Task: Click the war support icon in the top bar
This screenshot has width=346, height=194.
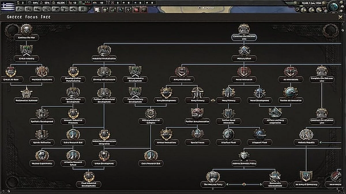Action: click(40, 2)
